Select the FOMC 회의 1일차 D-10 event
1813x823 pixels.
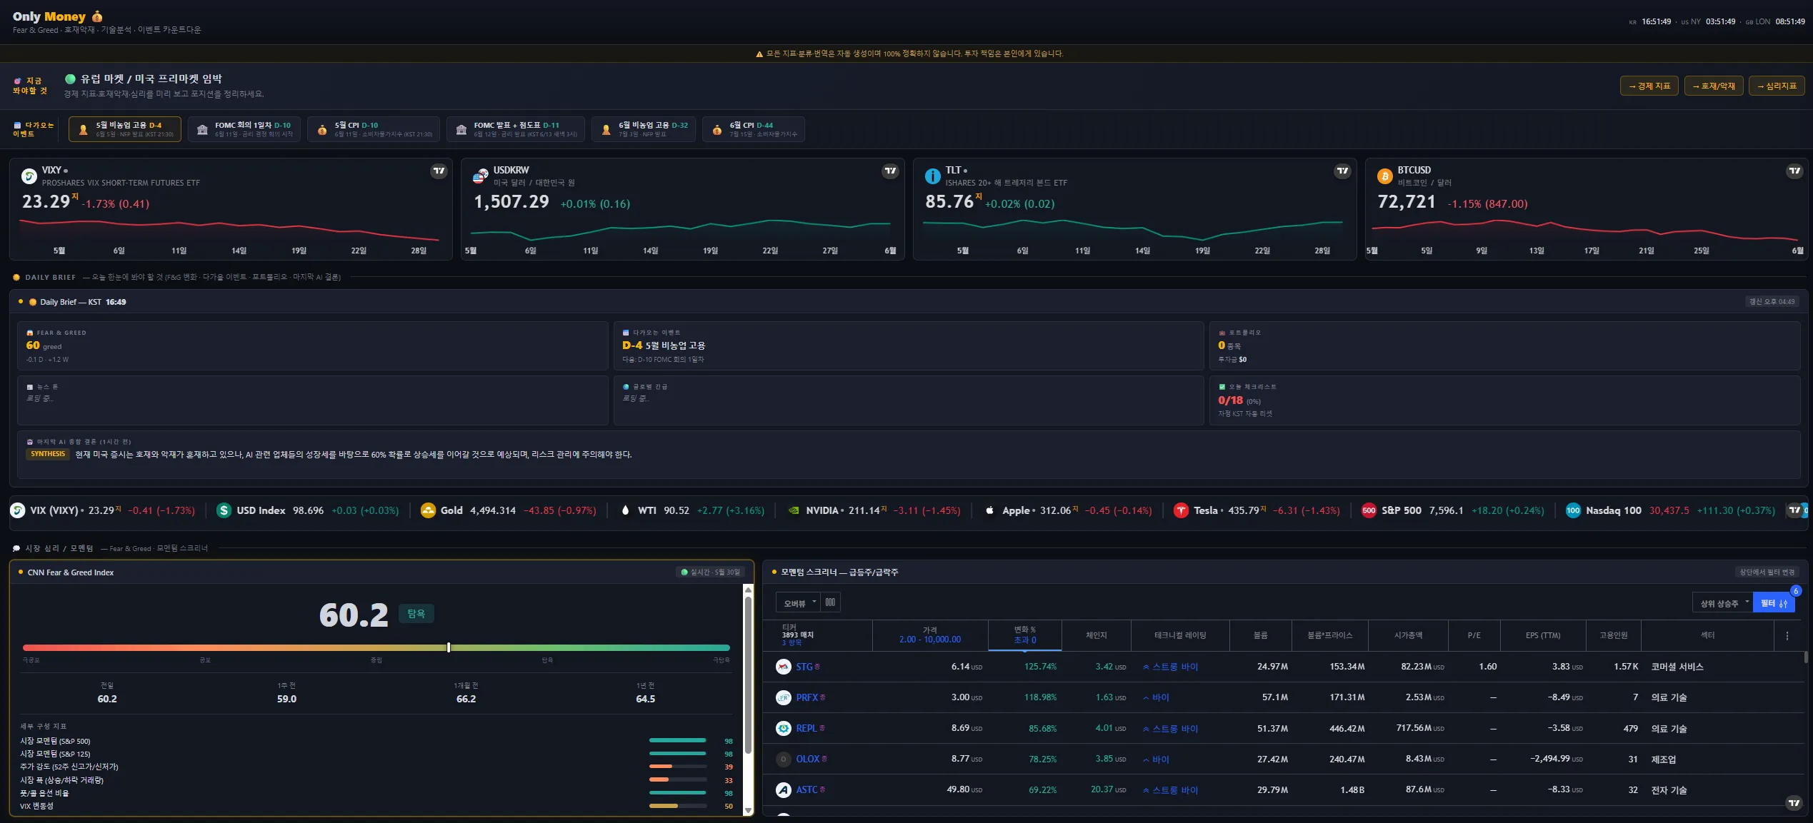pos(244,129)
